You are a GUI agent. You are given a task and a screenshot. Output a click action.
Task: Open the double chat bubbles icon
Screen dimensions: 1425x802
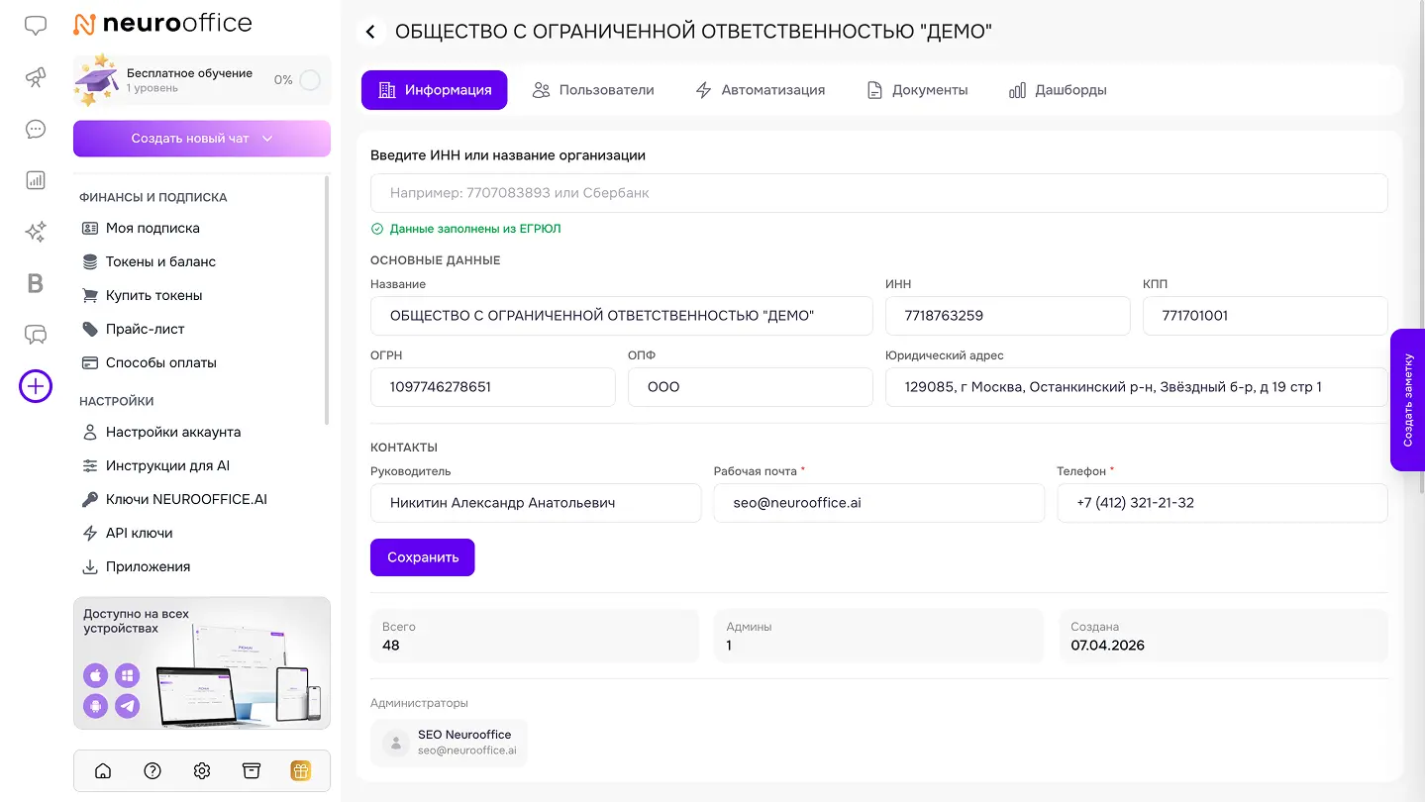click(36, 335)
